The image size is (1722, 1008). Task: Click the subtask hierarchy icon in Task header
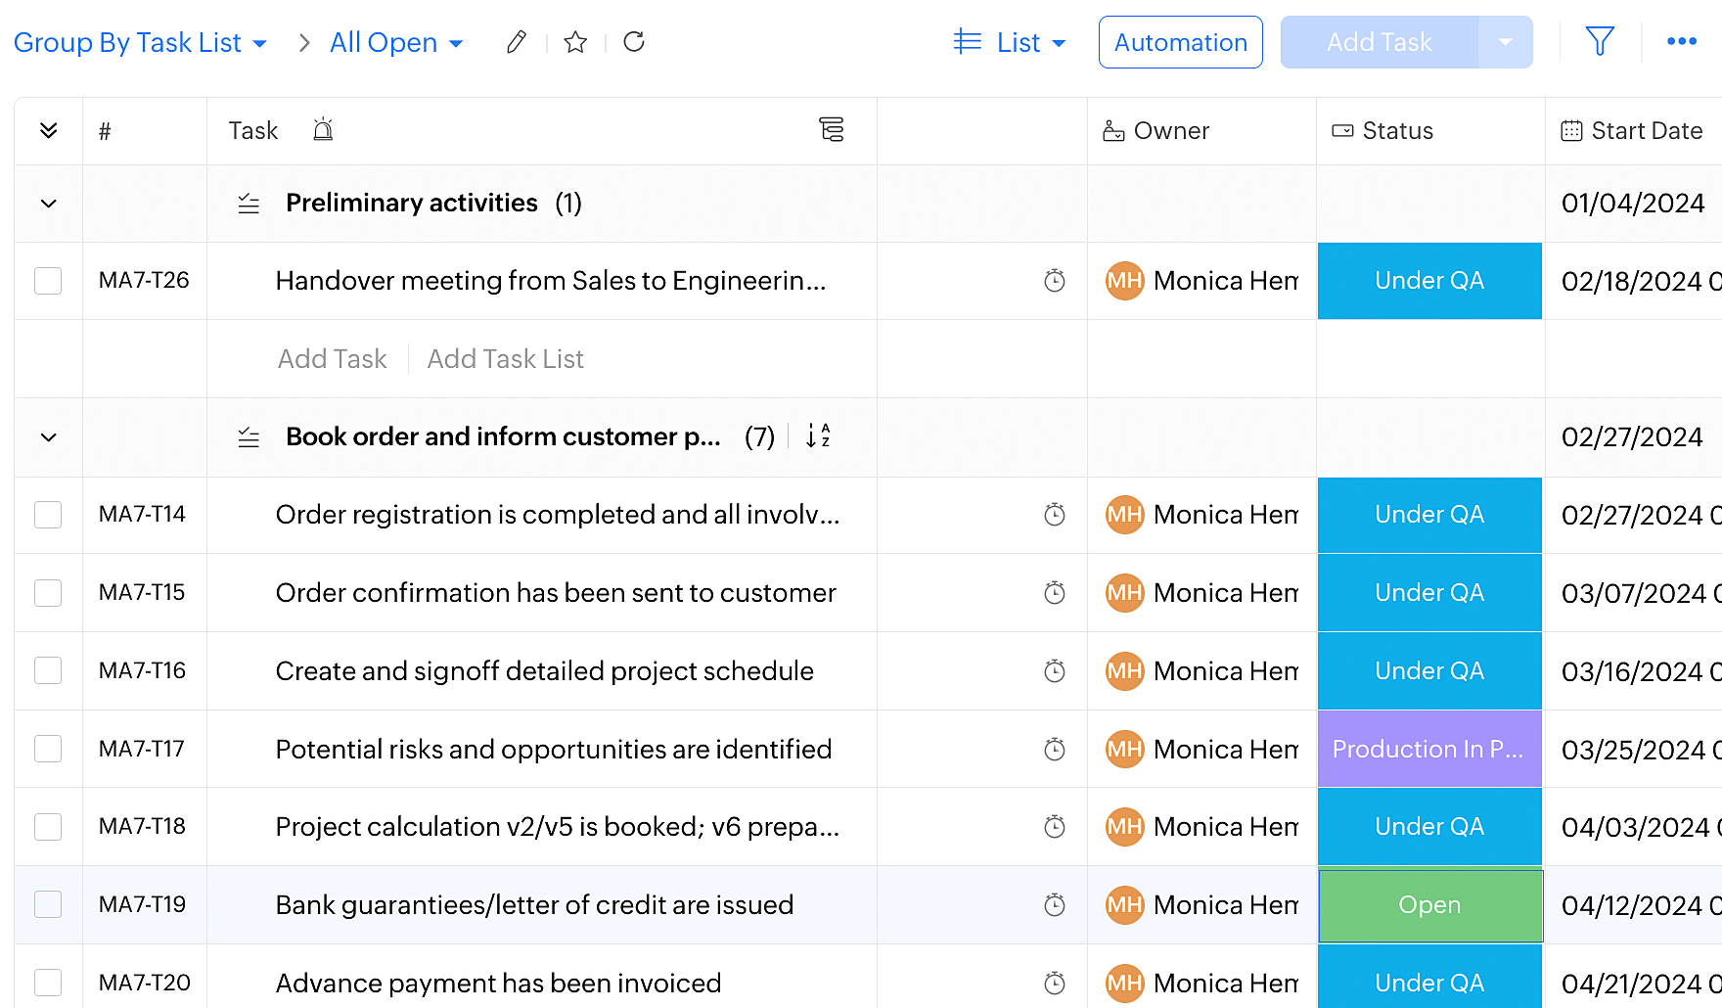click(x=831, y=130)
